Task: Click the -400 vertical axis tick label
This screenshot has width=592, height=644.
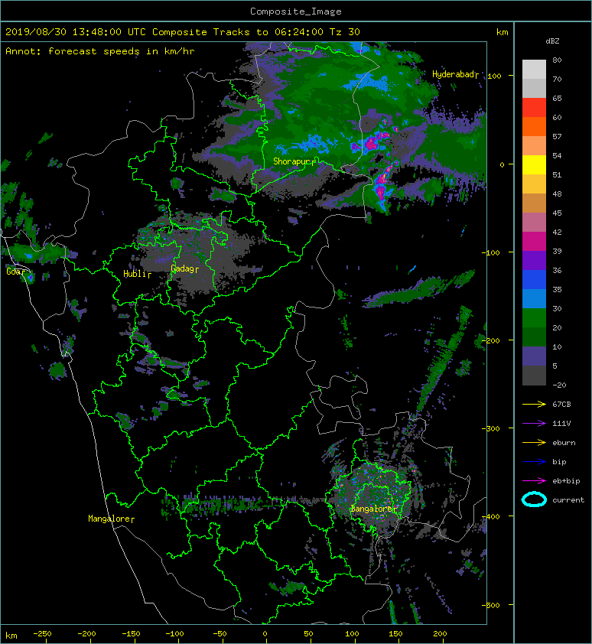Action: point(491,517)
